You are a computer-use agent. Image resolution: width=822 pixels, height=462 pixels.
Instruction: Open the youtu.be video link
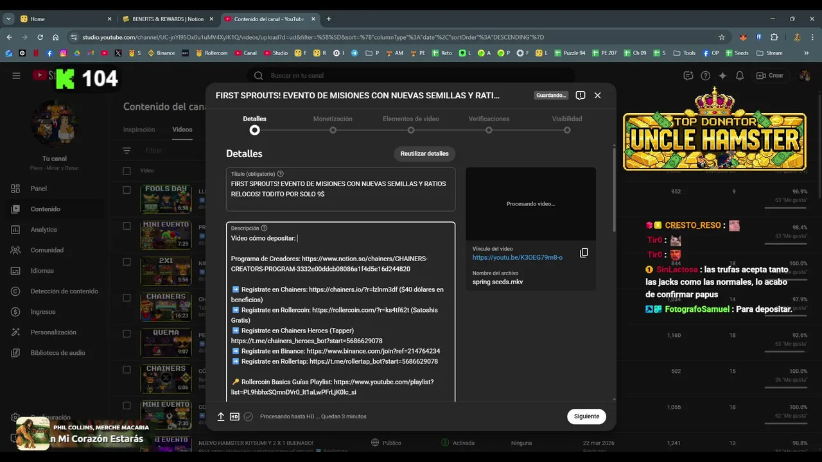coord(518,257)
